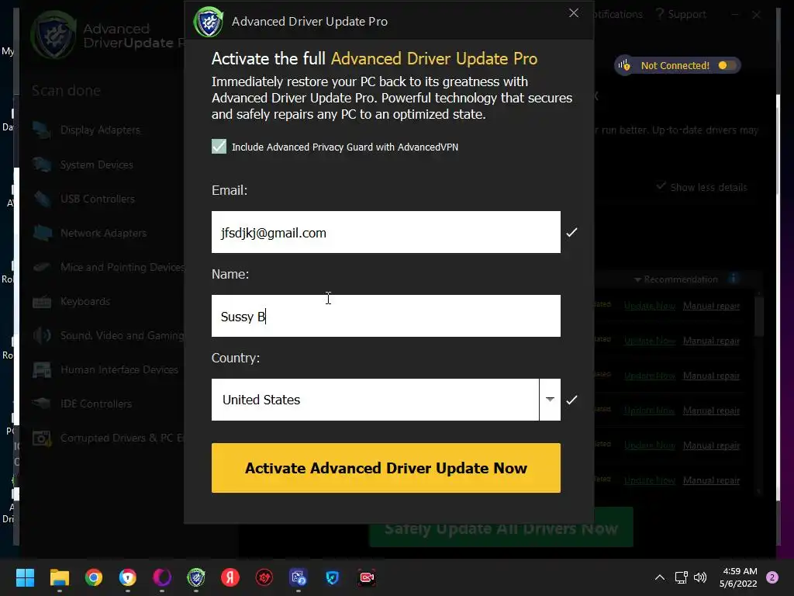This screenshot has width=794, height=596.
Task: Open Yandex browser from taskbar
Action: (230, 577)
